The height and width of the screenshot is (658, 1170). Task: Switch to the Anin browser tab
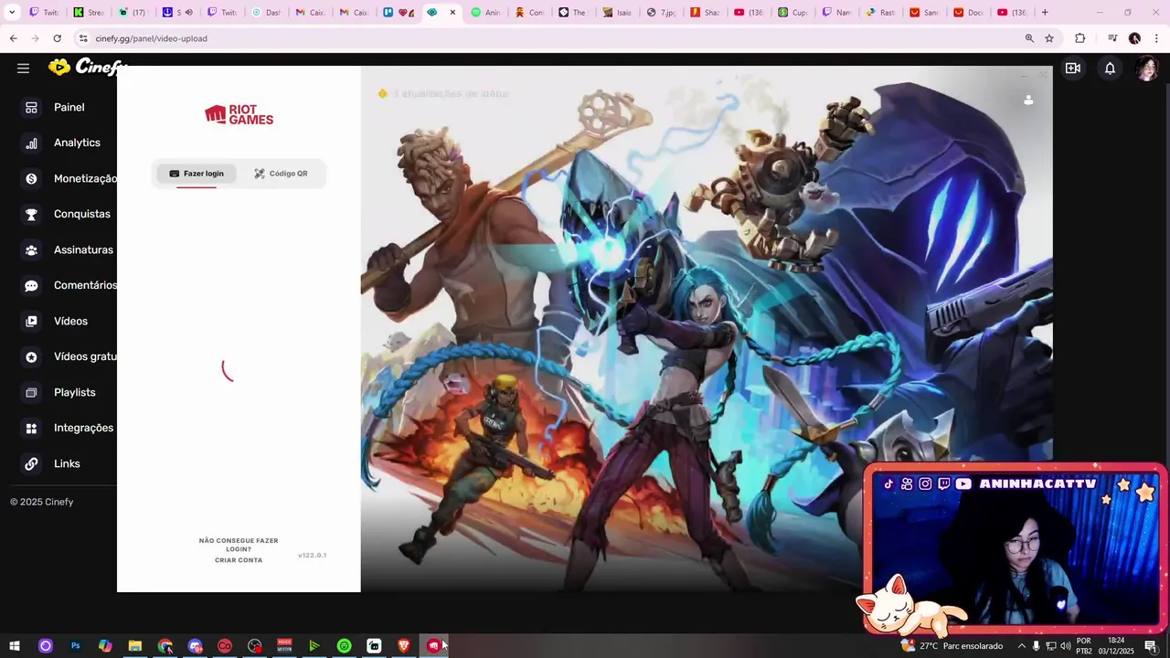[486, 13]
